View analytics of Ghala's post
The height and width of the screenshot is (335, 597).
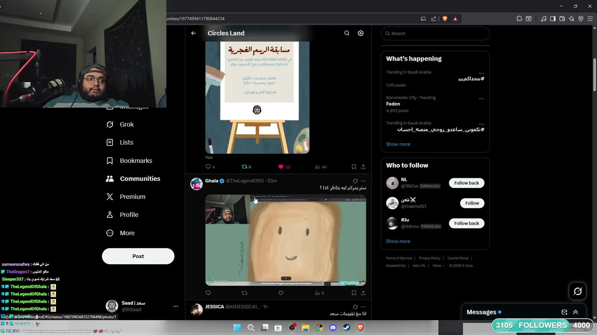(x=319, y=293)
